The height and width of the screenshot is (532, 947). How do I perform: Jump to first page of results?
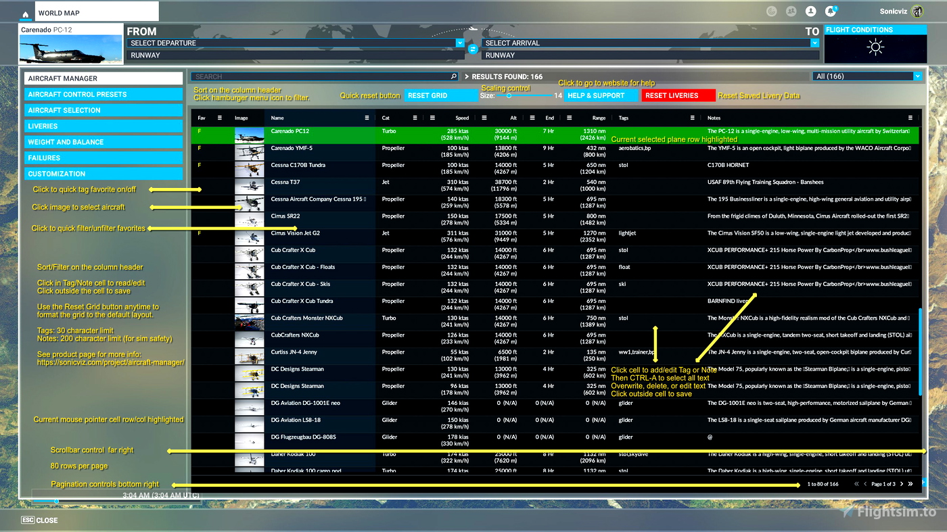tap(856, 484)
